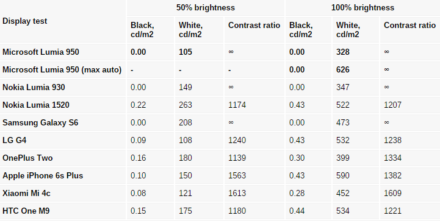Screen dimensions: 440x221
Task: Select the Xiaomi Mi 4c row name
Action: tap(26, 193)
